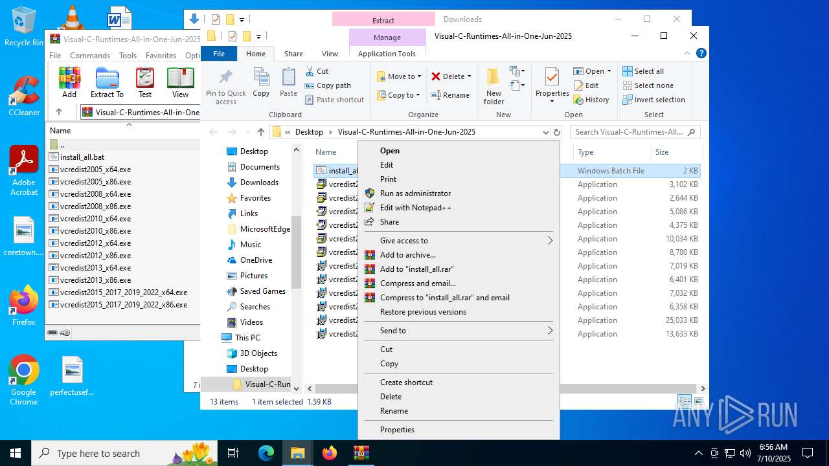This screenshot has height=466, width=829.
Task: Sort by the Size column header
Action: (676, 152)
